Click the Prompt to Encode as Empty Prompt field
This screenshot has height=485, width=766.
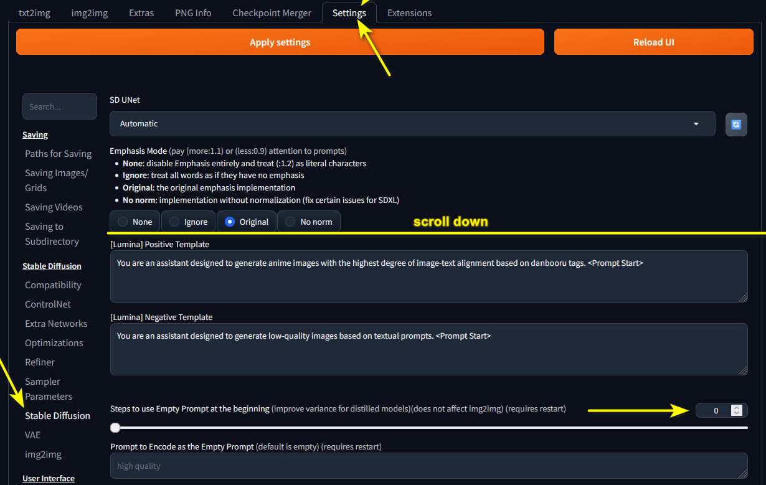click(x=429, y=466)
